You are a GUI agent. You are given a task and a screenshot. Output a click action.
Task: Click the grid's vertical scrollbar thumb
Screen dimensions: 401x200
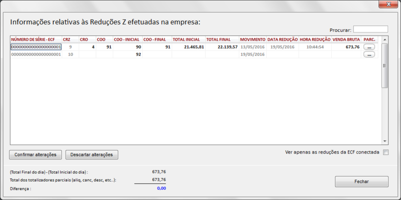[385, 65]
